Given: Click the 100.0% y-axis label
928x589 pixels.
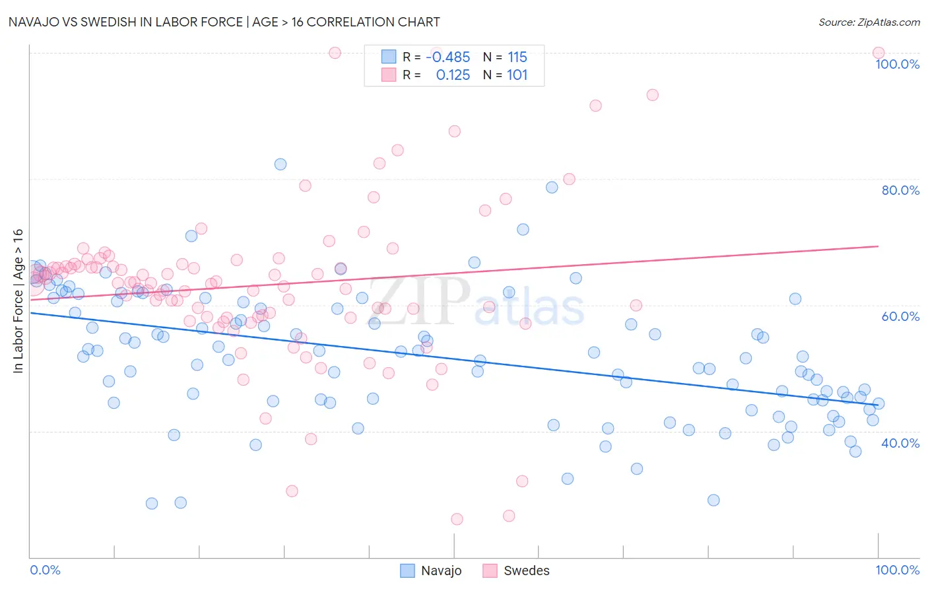Looking at the screenshot, I should point(898,64).
